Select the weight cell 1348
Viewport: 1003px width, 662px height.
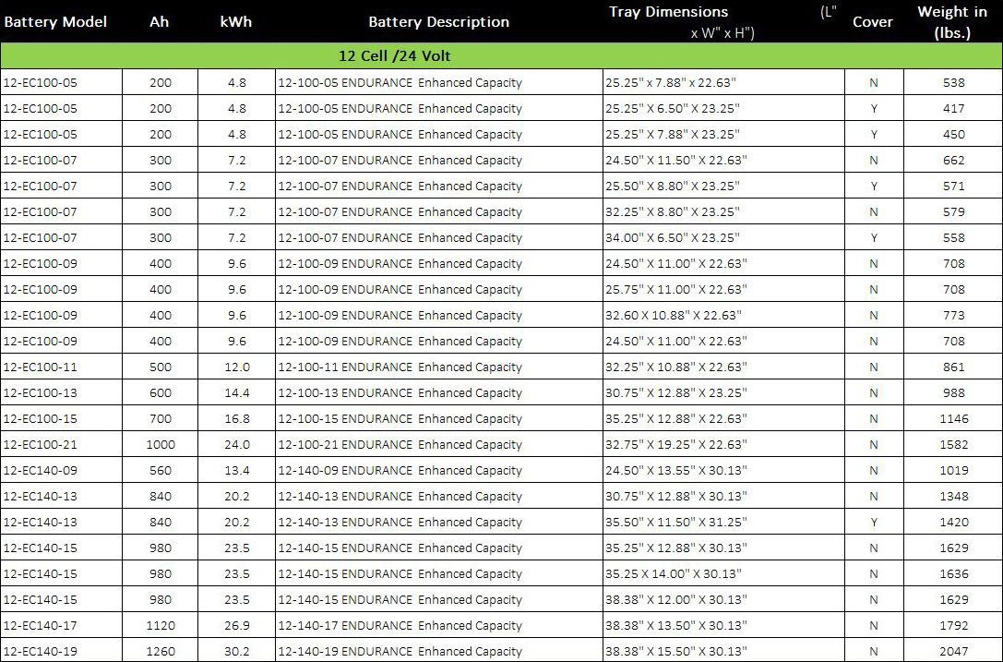pos(953,496)
